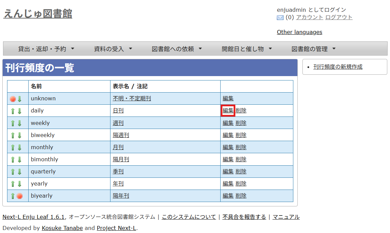Open the 日刊 link
The width and height of the screenshot is (390, 233).
tap(118, 111)
